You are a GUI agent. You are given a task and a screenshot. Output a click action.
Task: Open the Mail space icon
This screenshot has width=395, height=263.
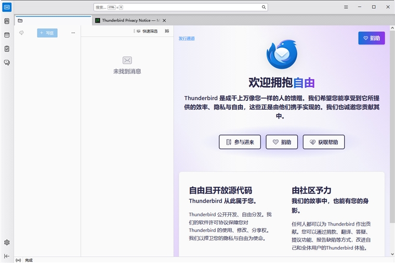tap(7, 7)
